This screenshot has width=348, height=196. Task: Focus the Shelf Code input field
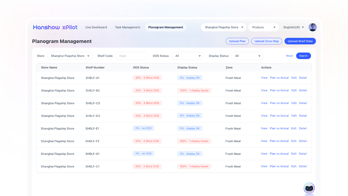coord(132,56)
